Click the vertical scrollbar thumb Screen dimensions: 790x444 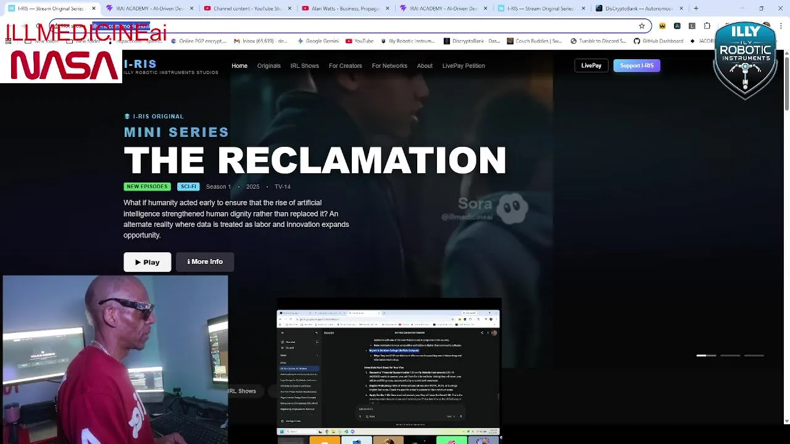click(x=786, y=84)
